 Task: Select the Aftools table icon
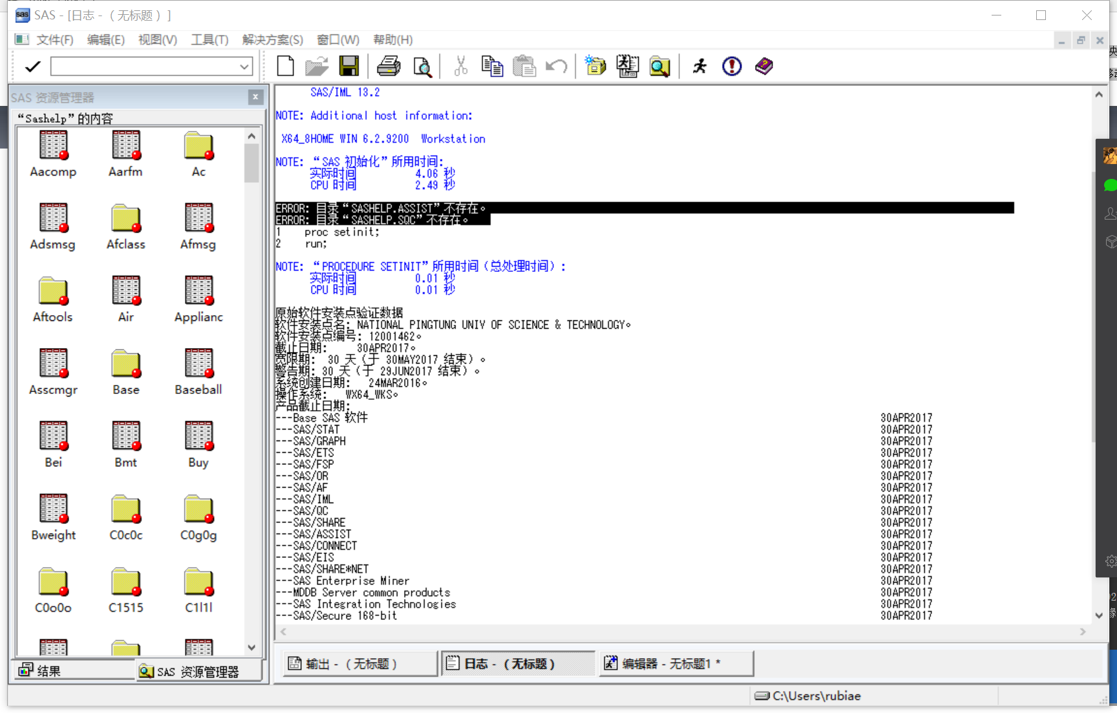53,291
